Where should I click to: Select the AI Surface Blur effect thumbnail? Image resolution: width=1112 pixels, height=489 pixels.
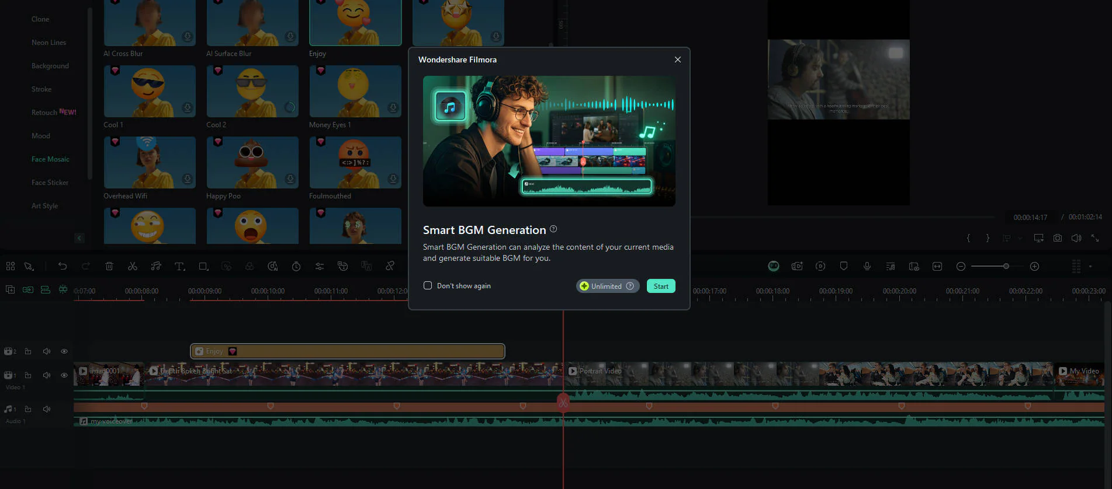click(x=252, y=23)
